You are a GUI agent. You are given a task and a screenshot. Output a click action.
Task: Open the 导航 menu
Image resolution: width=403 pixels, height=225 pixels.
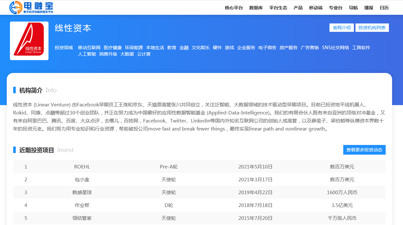353,8
